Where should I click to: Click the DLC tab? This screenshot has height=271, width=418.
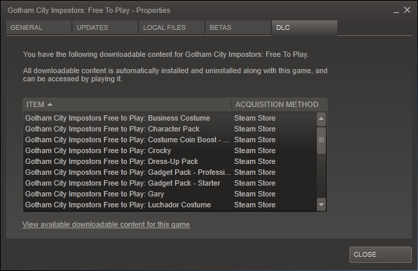(305, 27)
